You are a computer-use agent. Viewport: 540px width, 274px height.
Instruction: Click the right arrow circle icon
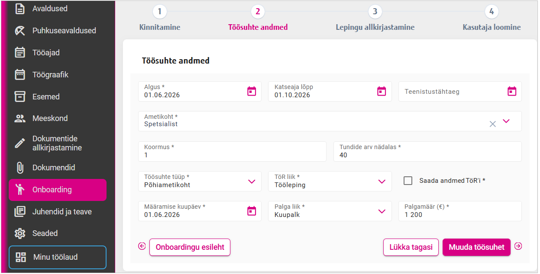click(x=518, y=246)
